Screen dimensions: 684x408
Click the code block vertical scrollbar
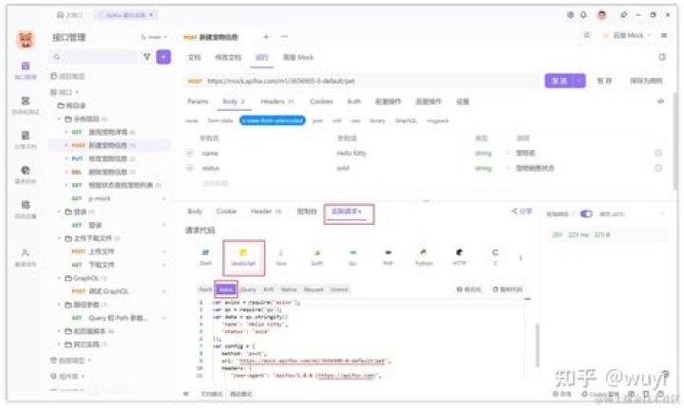click(x=537, y=345)
